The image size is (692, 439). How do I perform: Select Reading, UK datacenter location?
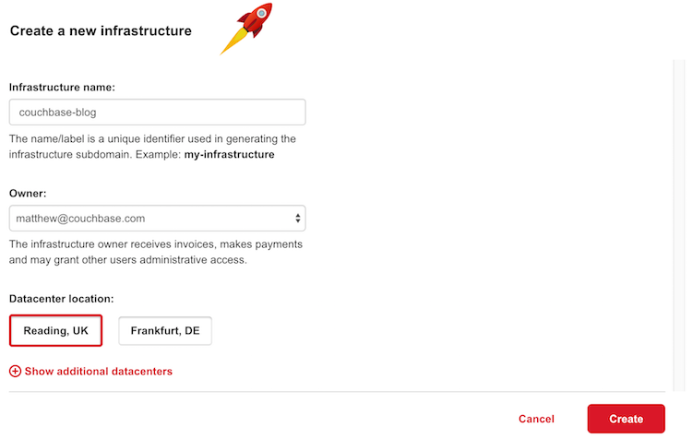[x=55, y=330]
